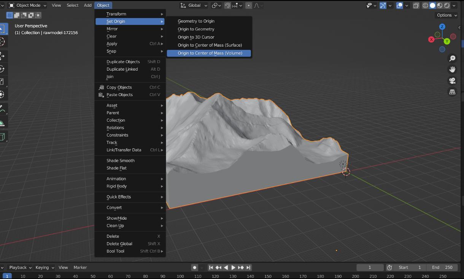Select the Add Cube tool
Image resolution: width=464 pixels, height=279 pixels.
click(2, 137)
